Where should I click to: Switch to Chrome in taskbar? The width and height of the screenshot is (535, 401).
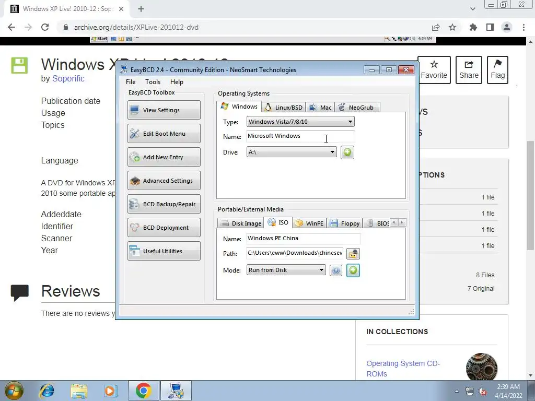143,391
